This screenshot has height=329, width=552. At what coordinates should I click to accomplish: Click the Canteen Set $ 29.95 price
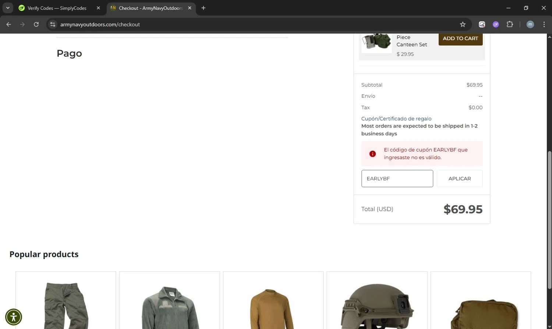click(x=405, y=54)
